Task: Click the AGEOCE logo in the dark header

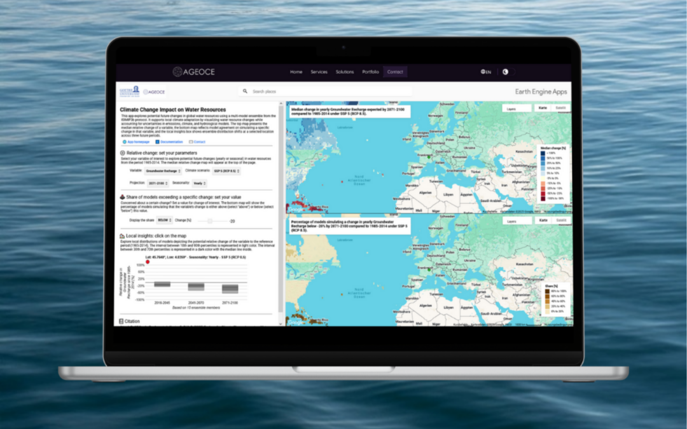Action: (x=193, y=72)
